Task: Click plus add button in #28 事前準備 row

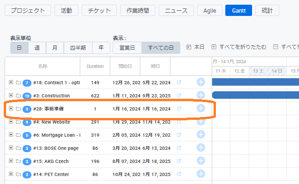Action: tap(201, 108)
